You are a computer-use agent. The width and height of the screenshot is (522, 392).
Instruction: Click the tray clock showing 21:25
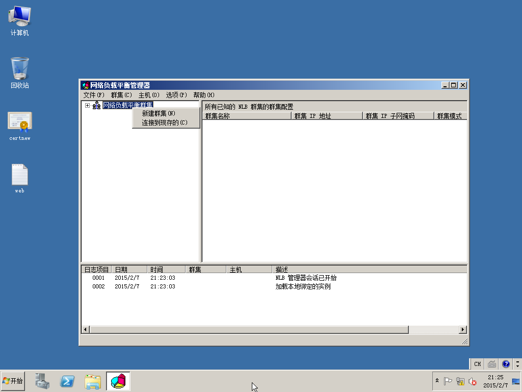click(495, 381)
